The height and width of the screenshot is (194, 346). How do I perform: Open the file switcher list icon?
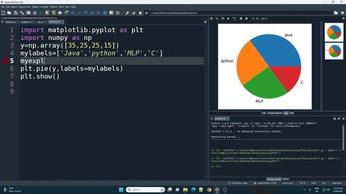coord(28,13)
